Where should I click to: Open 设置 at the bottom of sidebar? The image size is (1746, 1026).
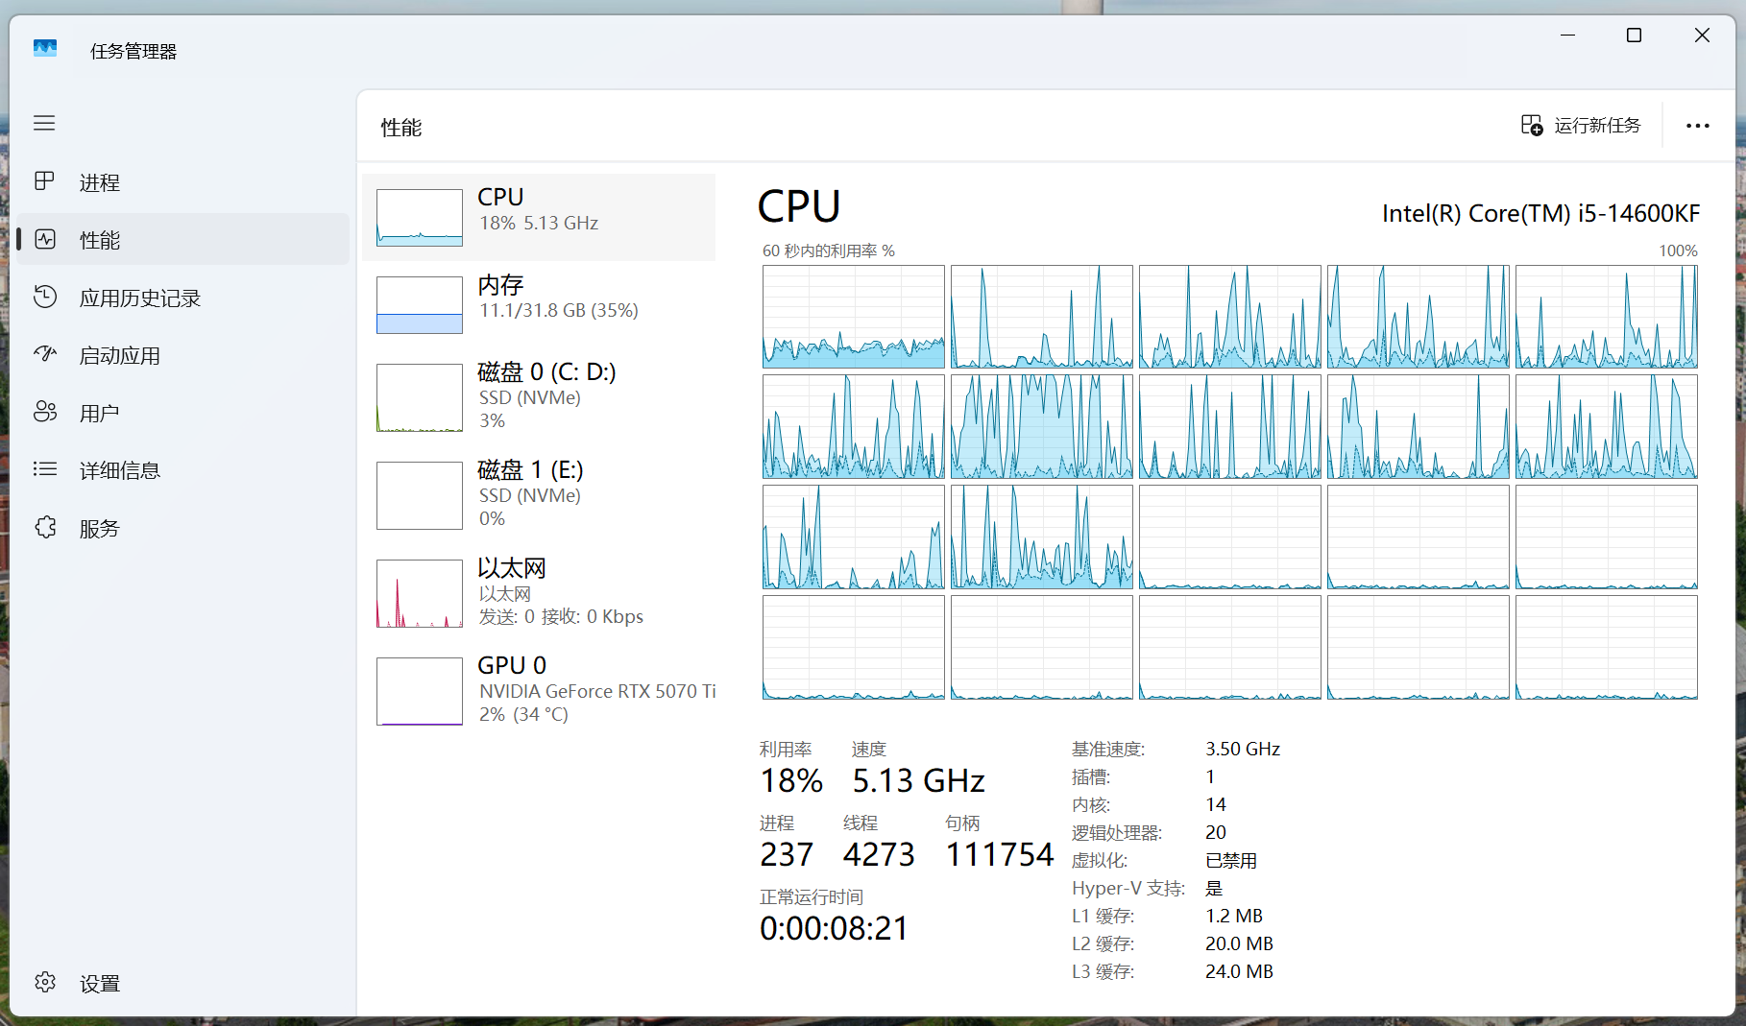100,983
